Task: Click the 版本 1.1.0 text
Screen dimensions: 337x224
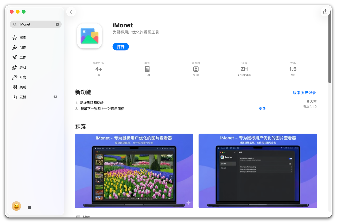Action: [x=310, y=107]
